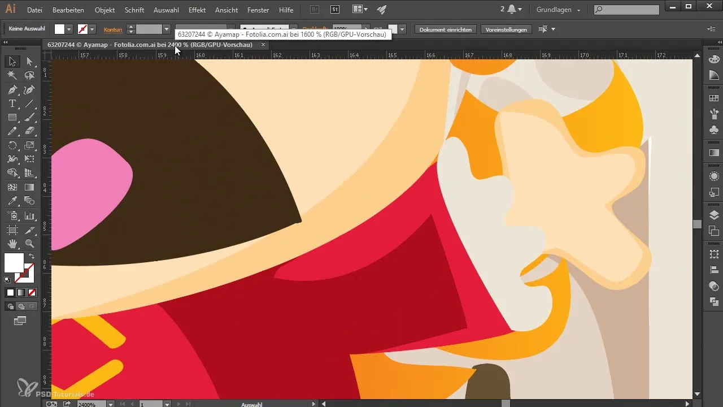The image size is (723, 407).
Task: Select the Paintbrush tool
Action: click(x=29, y=118)
